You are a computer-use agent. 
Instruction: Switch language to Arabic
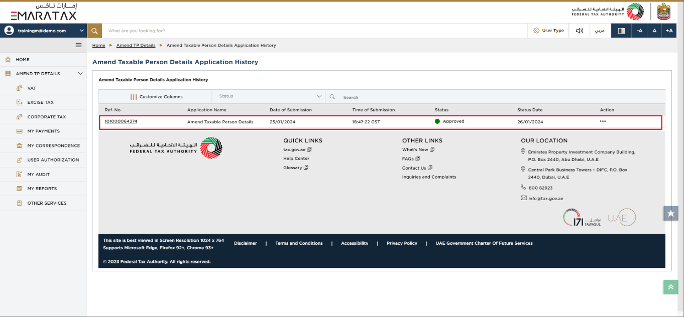[600, 31]
